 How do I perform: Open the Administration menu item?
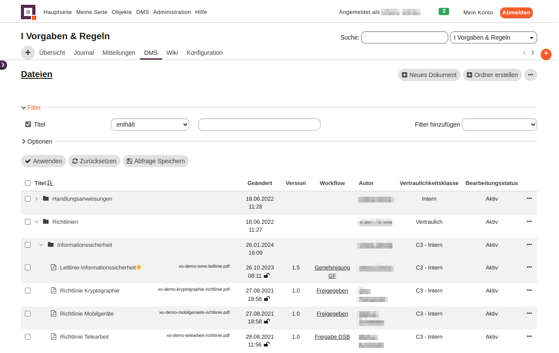172,12
